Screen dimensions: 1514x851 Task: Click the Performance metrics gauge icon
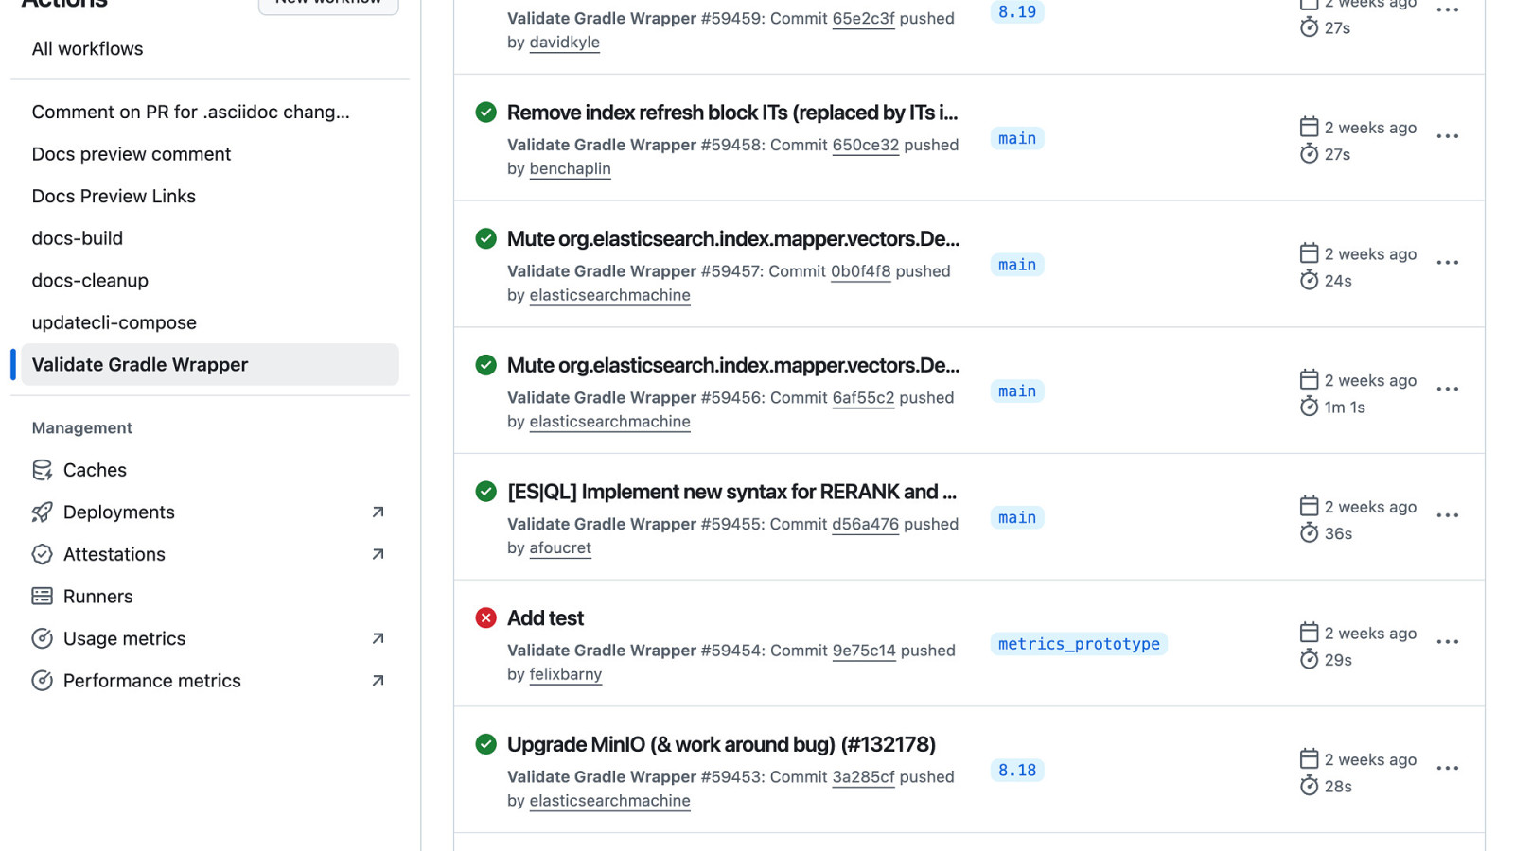tap(42, 681)
